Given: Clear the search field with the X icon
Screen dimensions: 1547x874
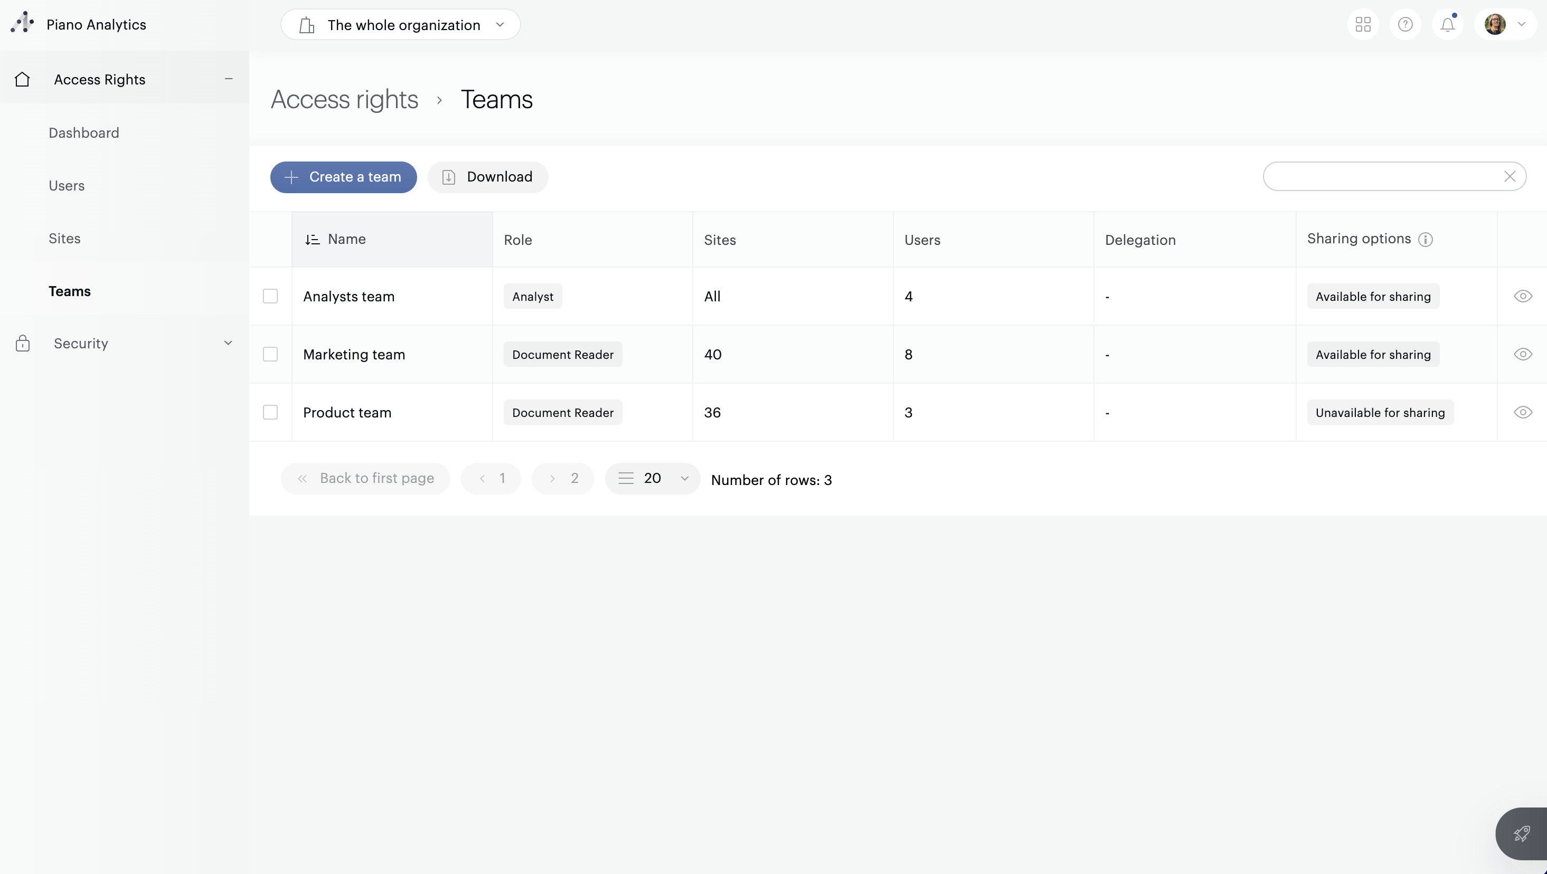Looking at the screenshot, I should click(1509, 176).
